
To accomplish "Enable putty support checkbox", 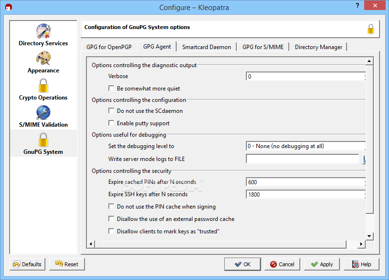I will 111,123.
